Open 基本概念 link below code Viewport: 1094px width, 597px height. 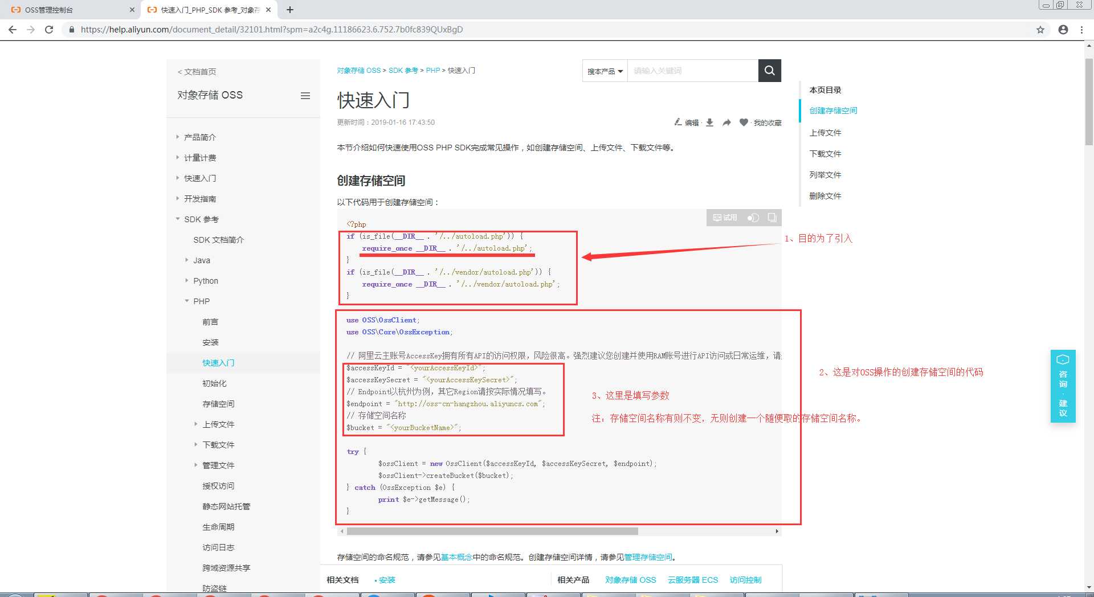456,557
